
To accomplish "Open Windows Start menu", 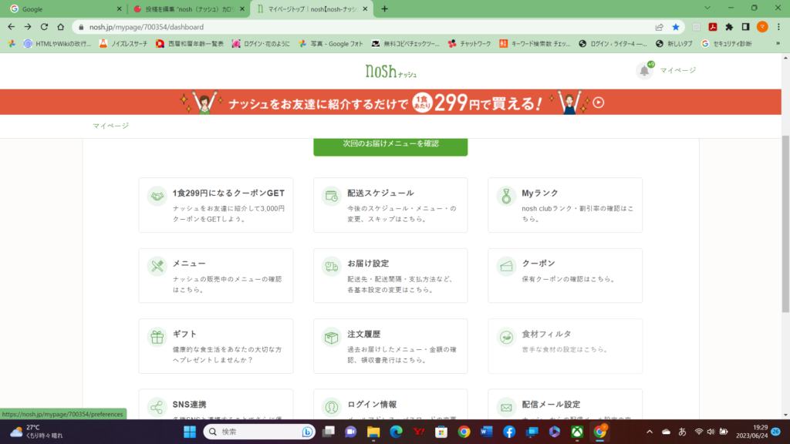I will pos(190,432).
